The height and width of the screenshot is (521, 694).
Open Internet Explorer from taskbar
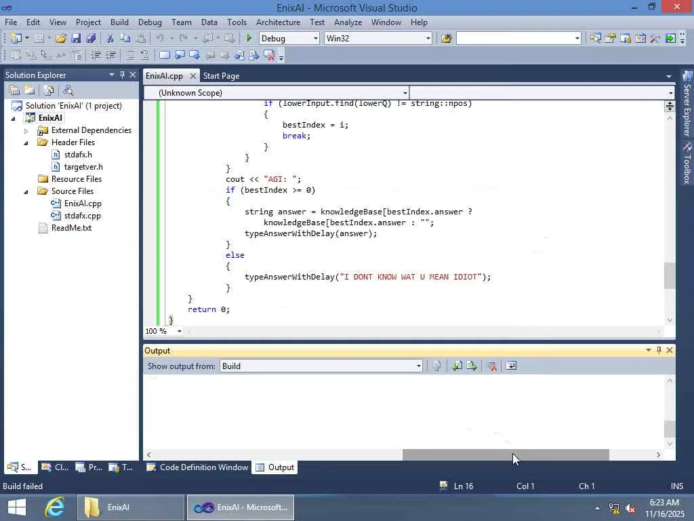point(55,507)
